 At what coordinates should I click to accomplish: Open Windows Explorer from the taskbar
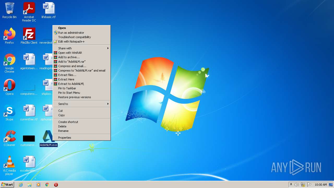tap(29, 185)
